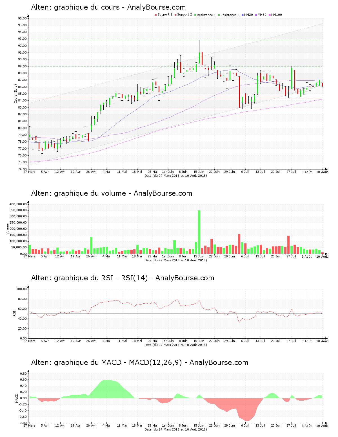Click '15 Juin' date label on price chart
Screen dimensions: 338x437
point(199,172)
